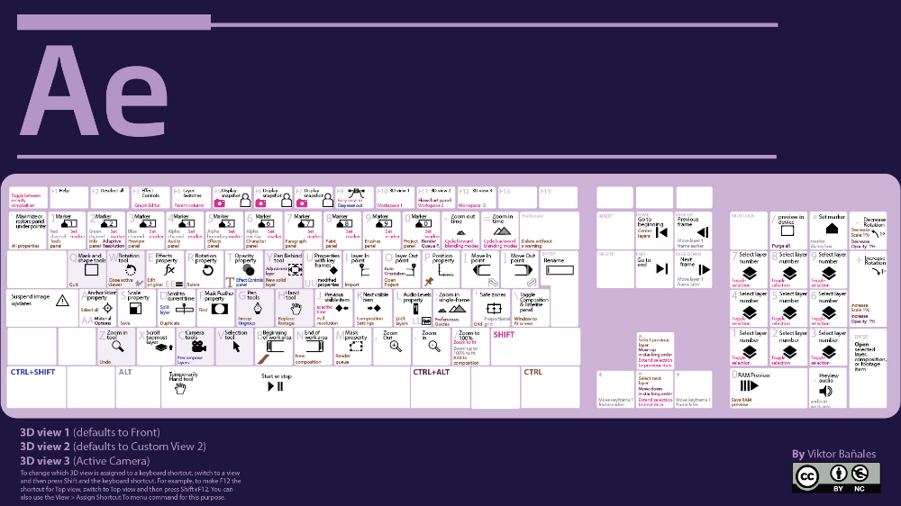
Task: Click the Previous frame icon on Page Up key
Action: [x=703, y=232]
